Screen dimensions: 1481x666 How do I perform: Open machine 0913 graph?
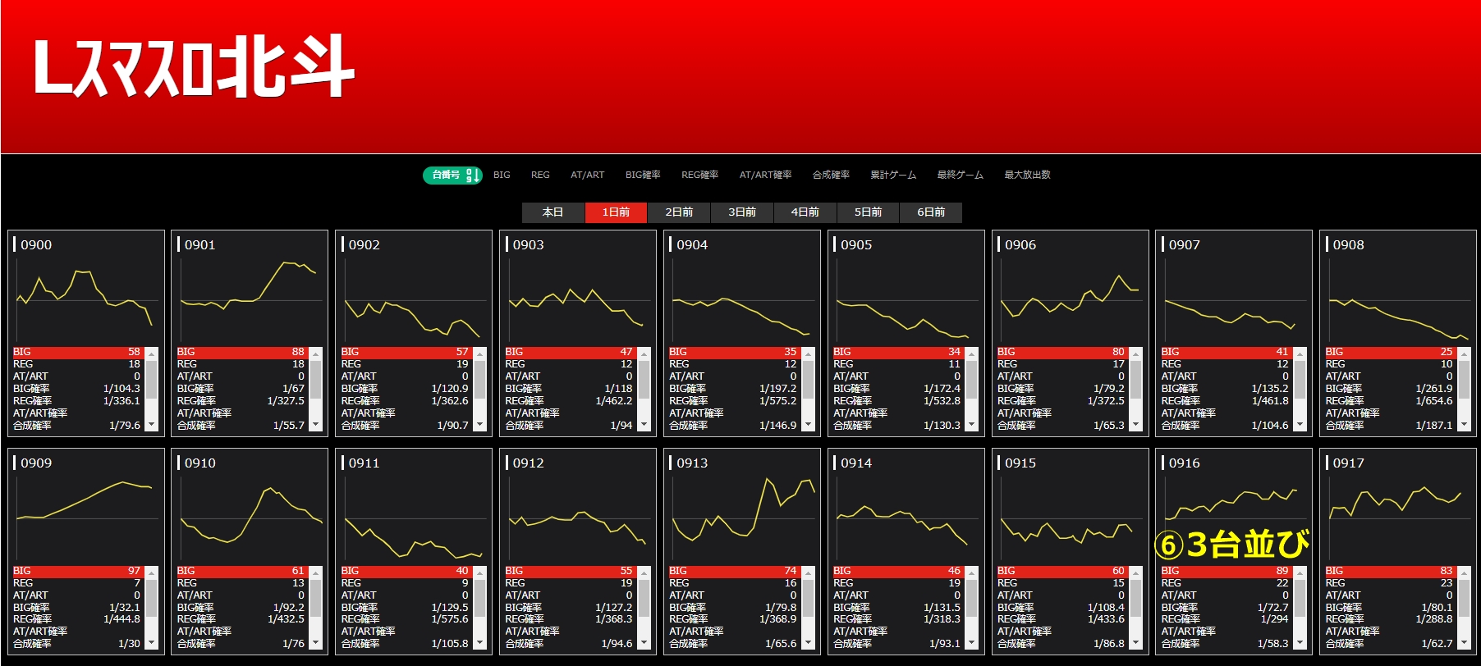743,518
